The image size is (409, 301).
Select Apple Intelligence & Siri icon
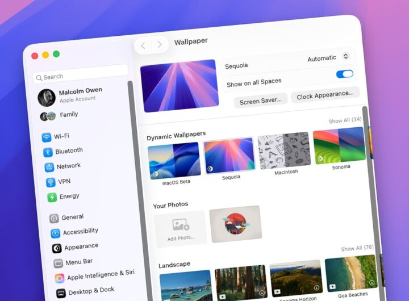point(60,278)
